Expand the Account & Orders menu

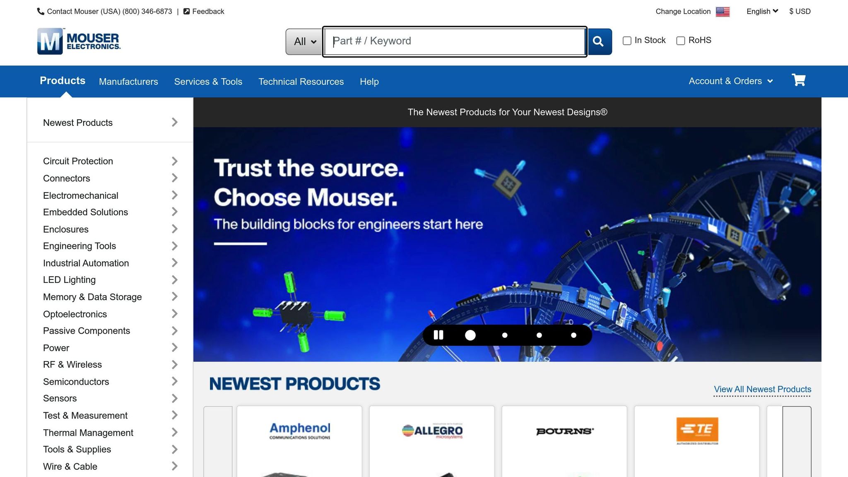731,81
